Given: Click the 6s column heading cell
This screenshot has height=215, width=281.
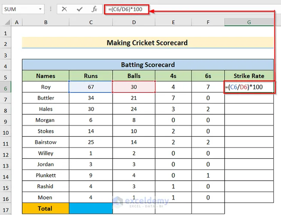Looking at the screenshot, I should click(208, 76).
